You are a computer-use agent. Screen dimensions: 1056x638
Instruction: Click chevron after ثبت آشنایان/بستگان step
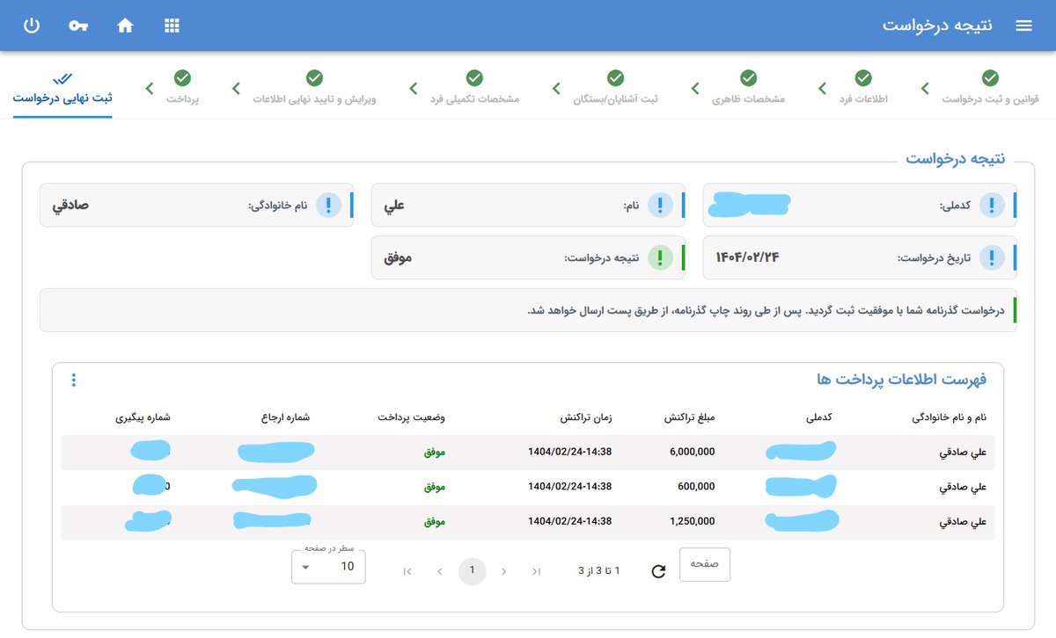coord(556,88)
